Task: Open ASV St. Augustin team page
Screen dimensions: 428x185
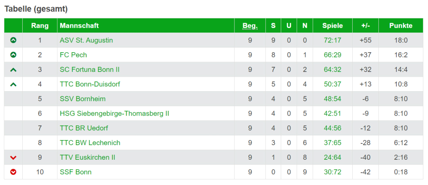Action: (x=86, y=40)
